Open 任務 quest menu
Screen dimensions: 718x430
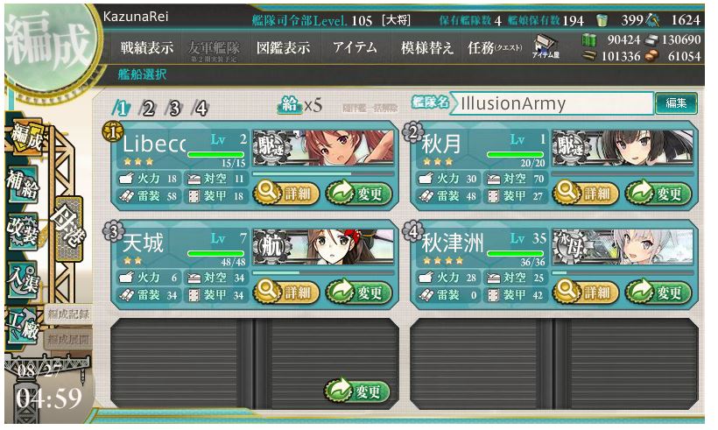click(x=495, y=47)
